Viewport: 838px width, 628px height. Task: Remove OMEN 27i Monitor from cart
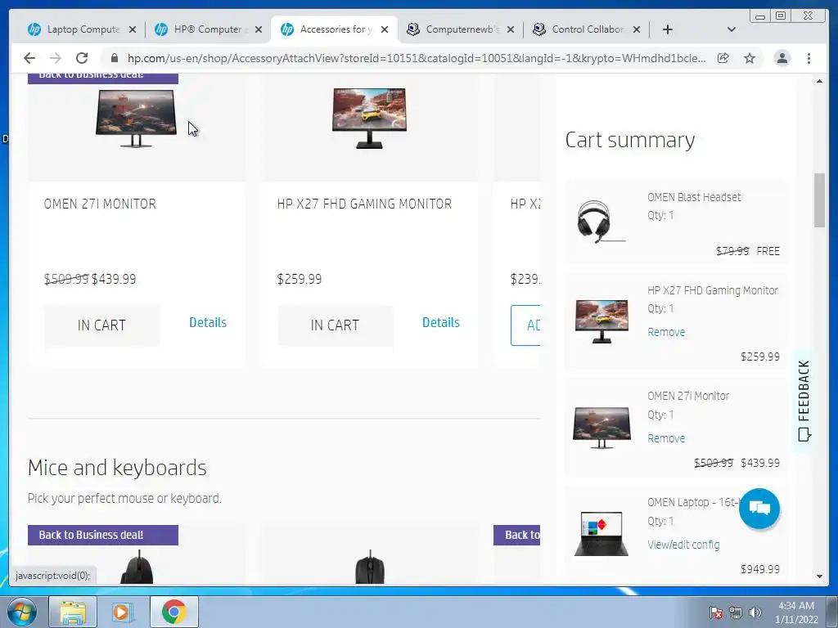pos(666,438)
